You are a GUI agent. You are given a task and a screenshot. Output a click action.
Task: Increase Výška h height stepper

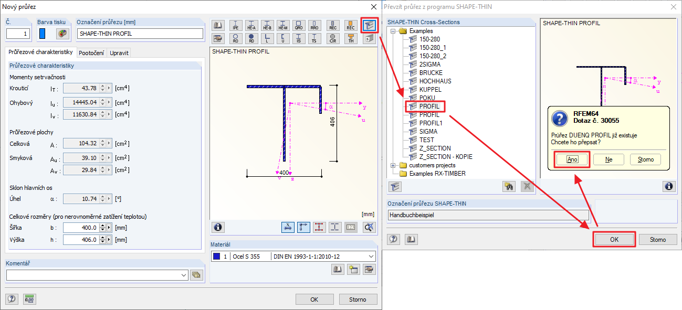click(x=102, y=238)
